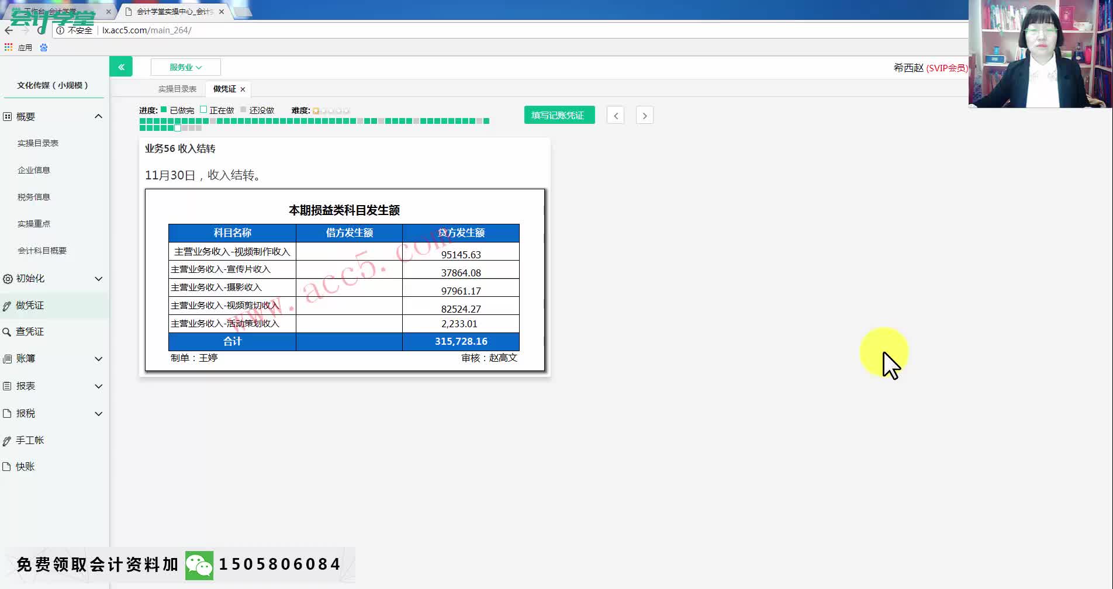Screen dimensions: 1113x589
Task: Click the unfinished white square in progress grid
Action: (x=177, y=127)
